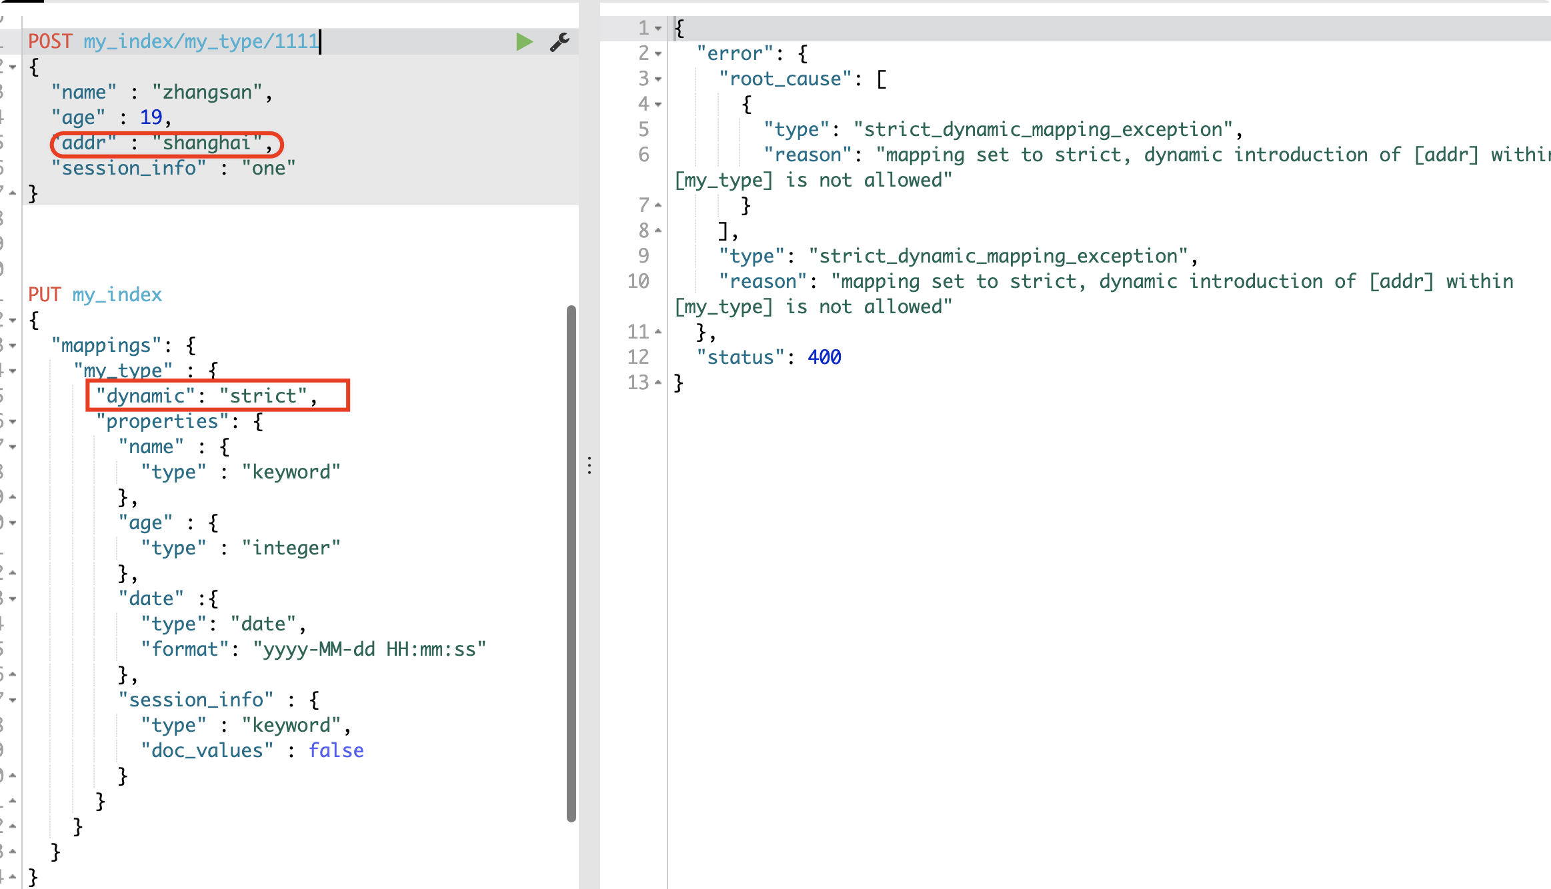Fold the "error" object on line 2
The image size is (1551, 889).
point(658,54)
